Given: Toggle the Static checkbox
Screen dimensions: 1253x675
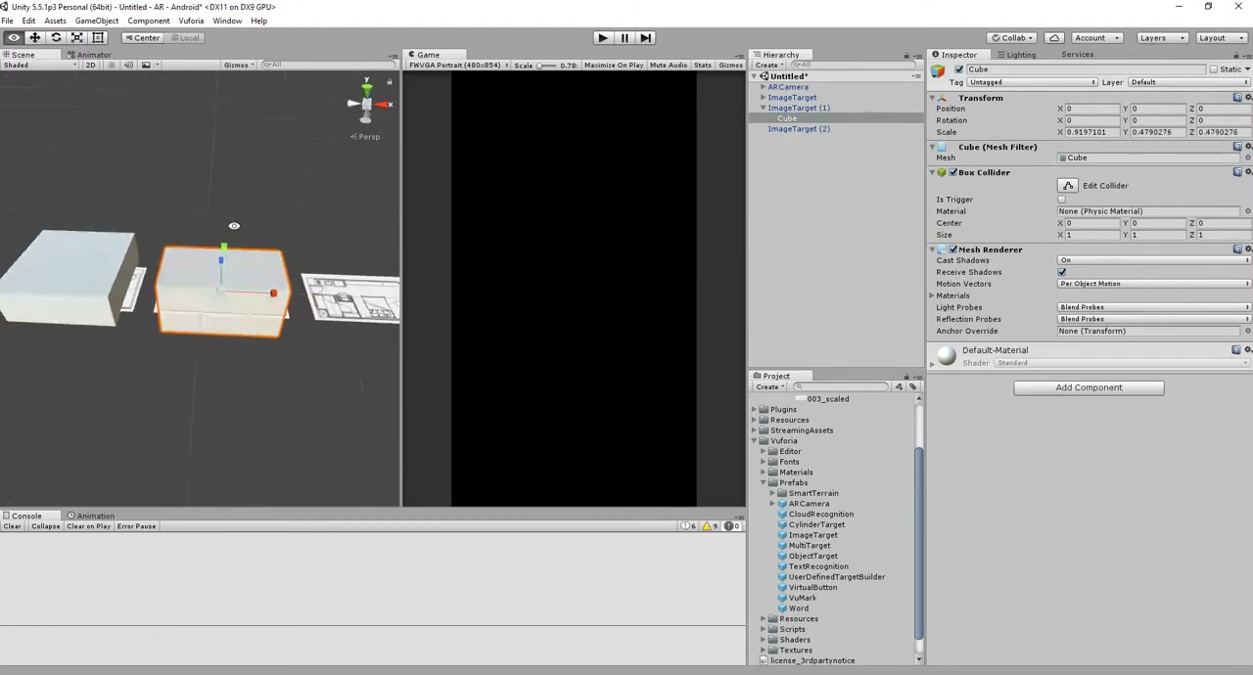Looking at the screenshot, I should point(1214,69).
